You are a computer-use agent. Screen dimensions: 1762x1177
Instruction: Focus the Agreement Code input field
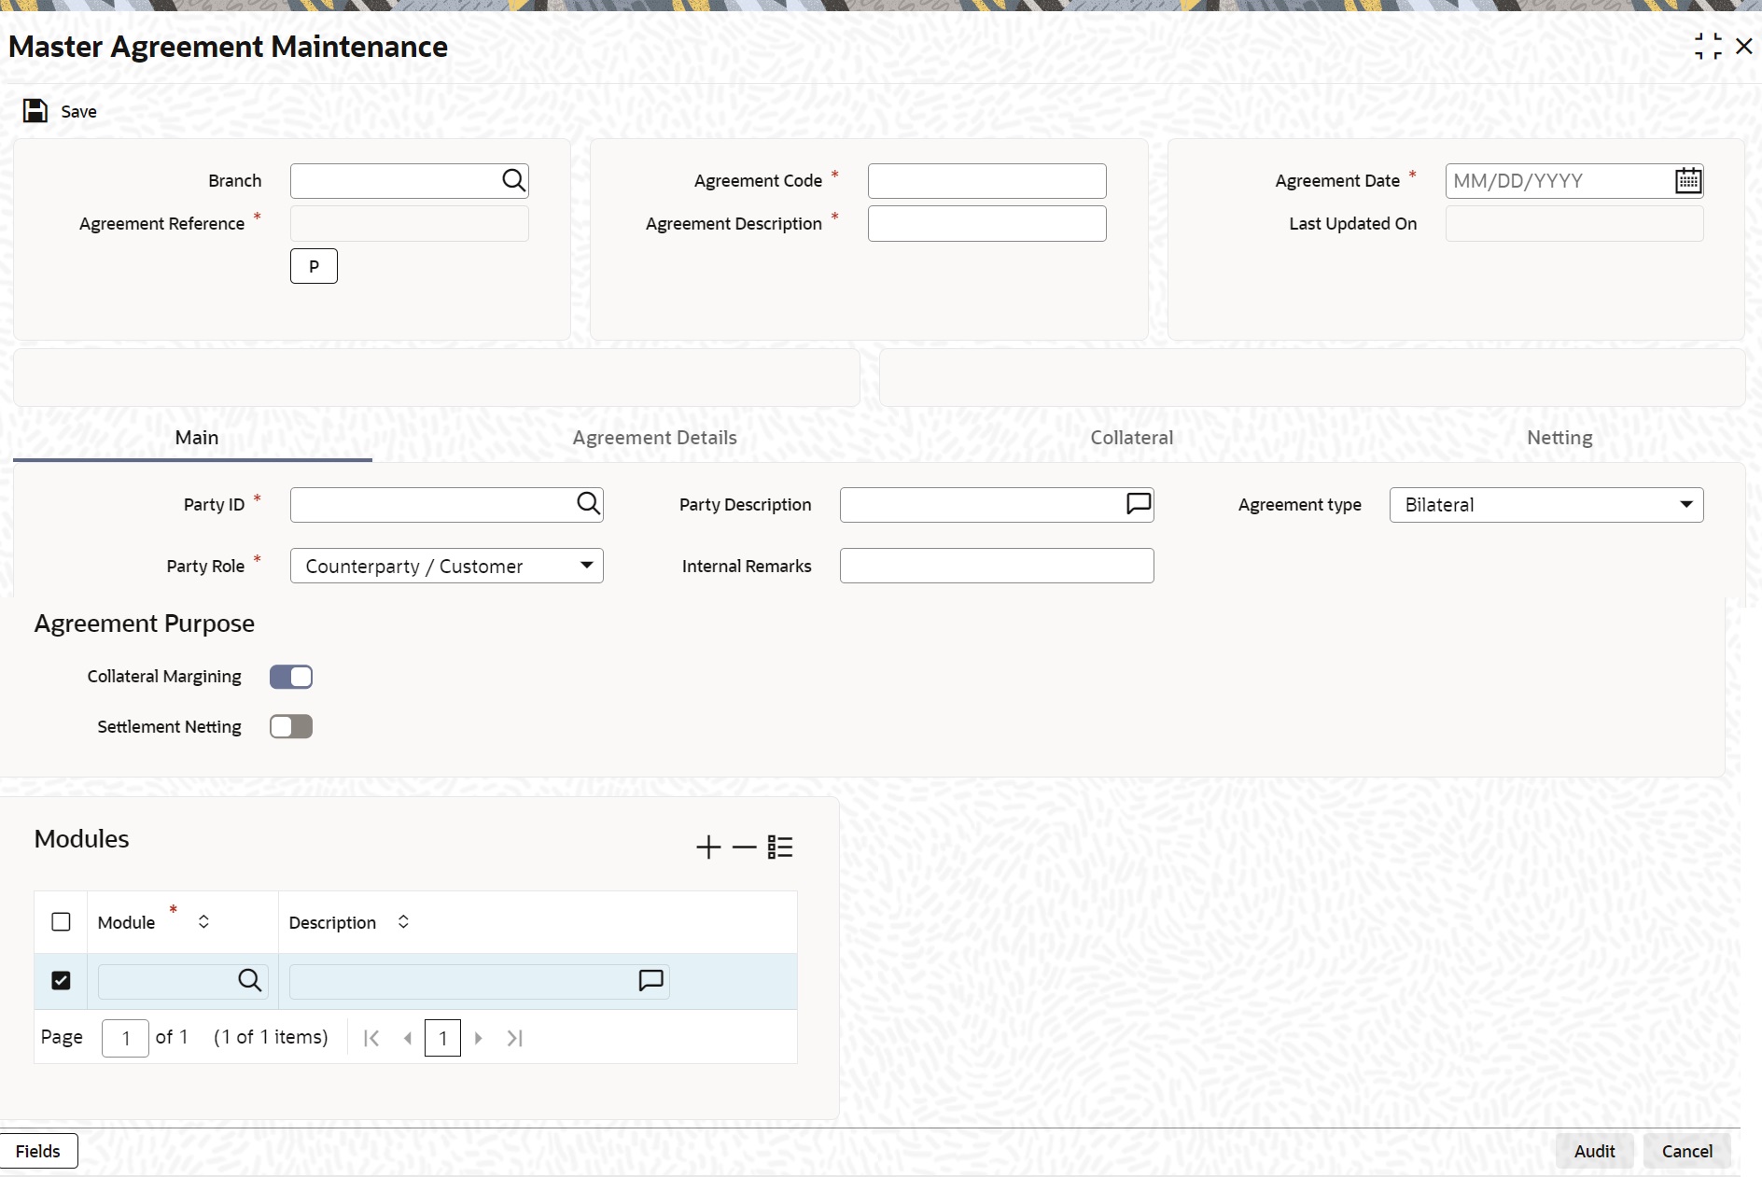coord(987,181)
